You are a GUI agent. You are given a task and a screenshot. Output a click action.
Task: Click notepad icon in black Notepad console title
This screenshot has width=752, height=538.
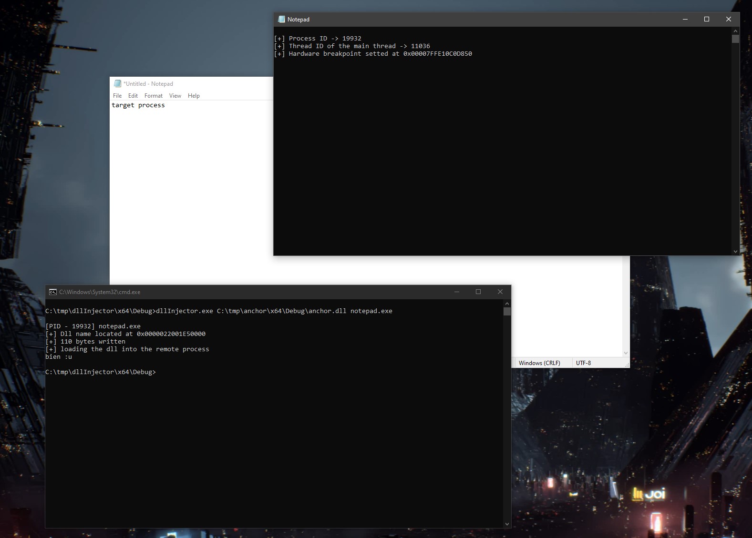coord(281,19)
